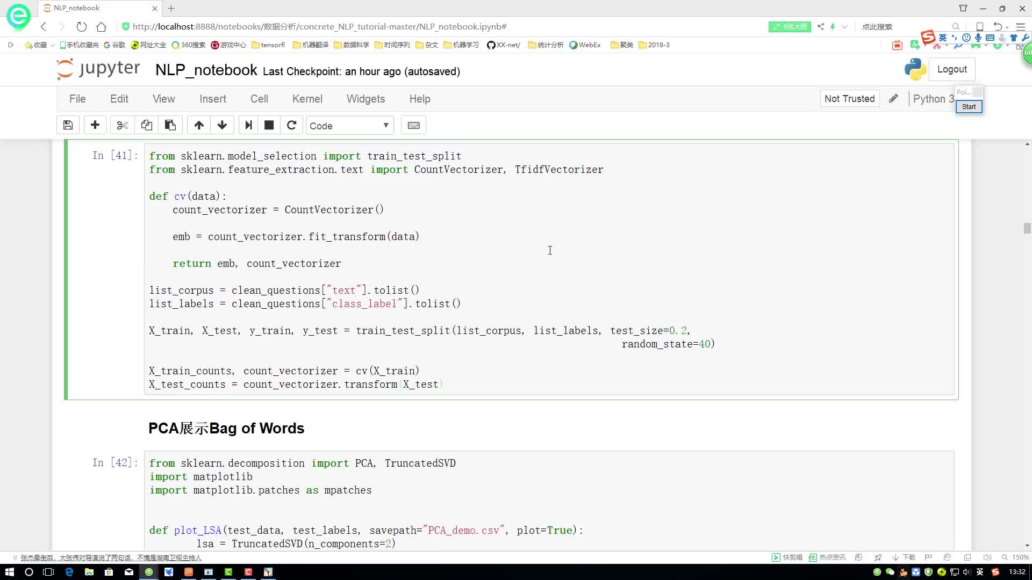Open the View menu
The width and height of the screenshot is (1032, 580).
click(x=163, y=99)
